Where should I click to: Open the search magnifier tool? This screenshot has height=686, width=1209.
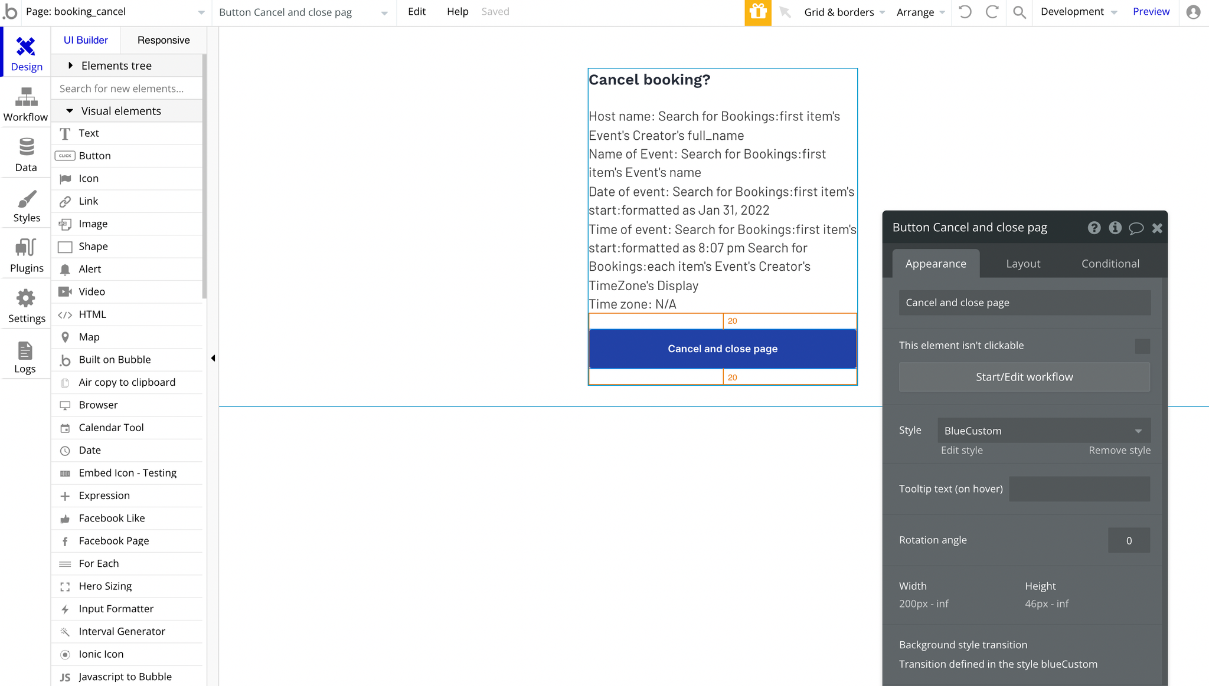[x=1020, y=12]
